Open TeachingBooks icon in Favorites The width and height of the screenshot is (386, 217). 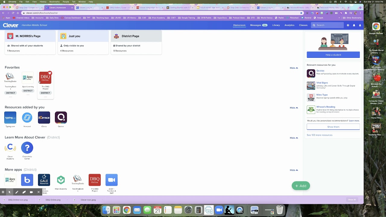(10, 78)
